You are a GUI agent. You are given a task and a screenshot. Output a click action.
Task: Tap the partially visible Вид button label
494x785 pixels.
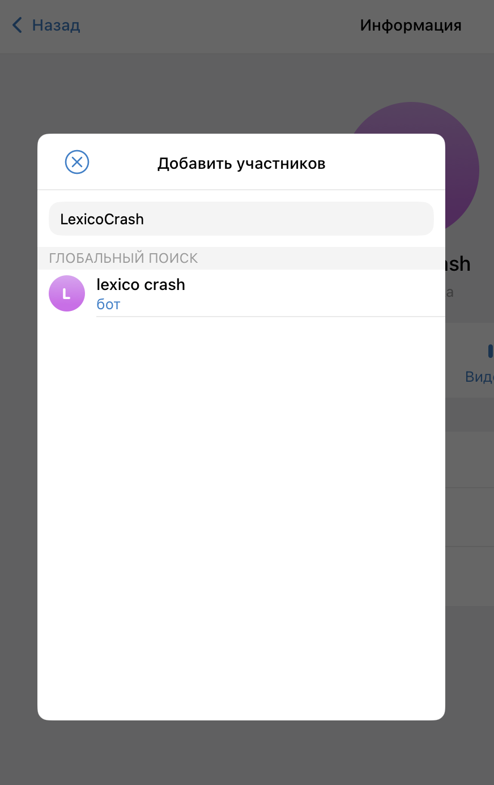pos(479,377)
